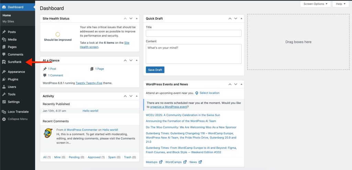
Task: Click the WordPress Commenter avatar image
Action: coord(48,133)
